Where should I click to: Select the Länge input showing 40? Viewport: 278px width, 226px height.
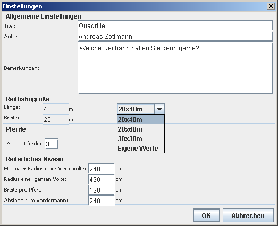click(56, 109)
